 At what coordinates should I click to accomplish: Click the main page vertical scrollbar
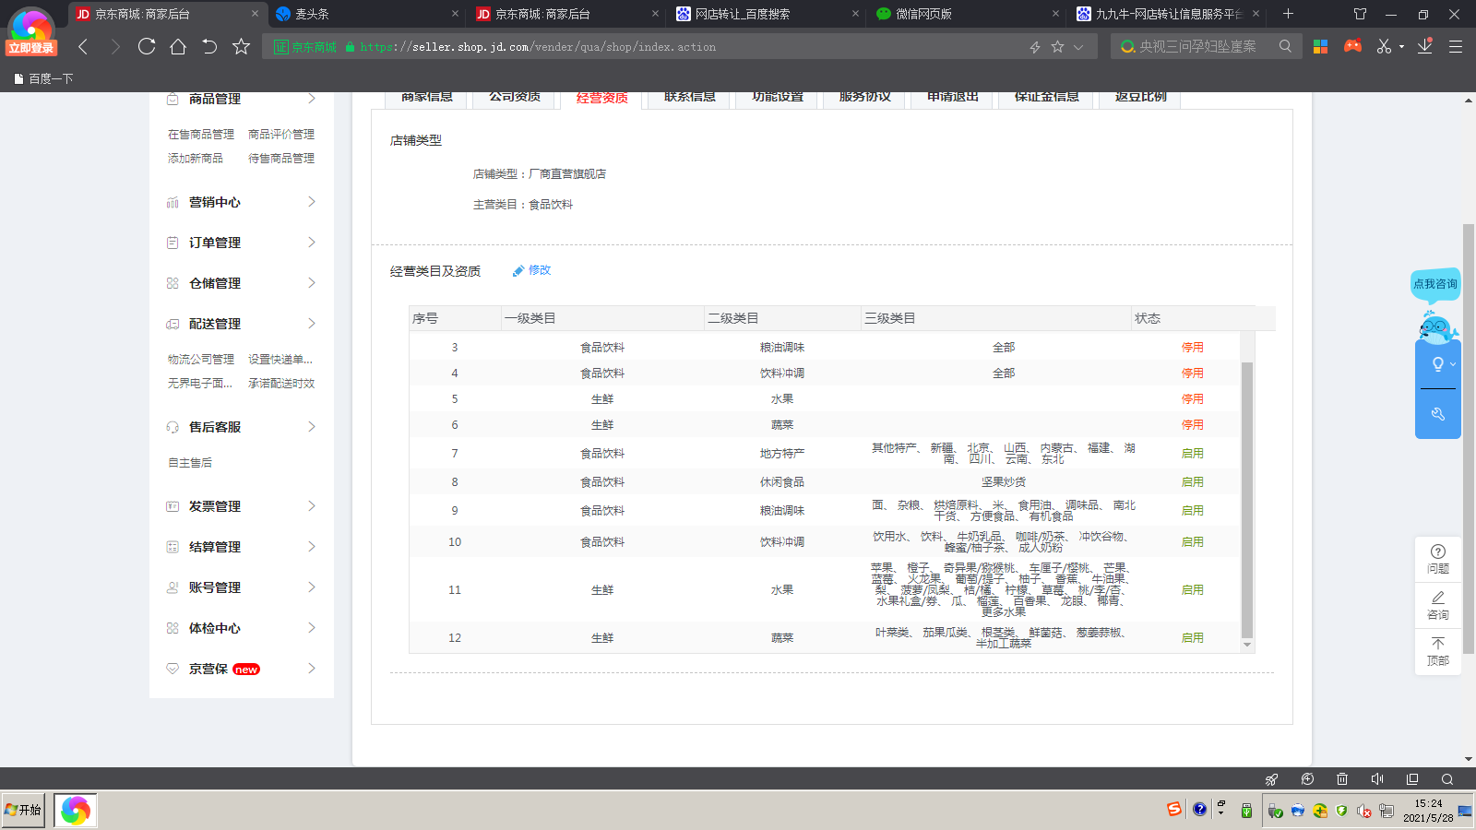1469,438
